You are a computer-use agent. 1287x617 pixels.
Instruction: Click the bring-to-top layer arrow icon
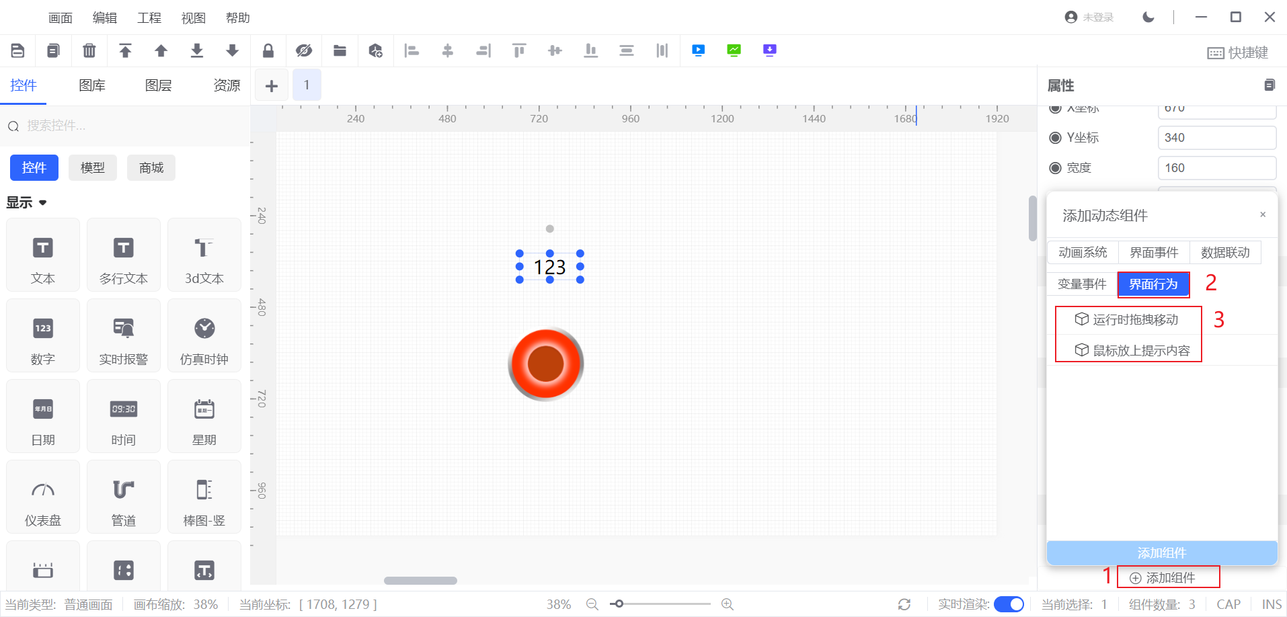[x=125, y=50]
